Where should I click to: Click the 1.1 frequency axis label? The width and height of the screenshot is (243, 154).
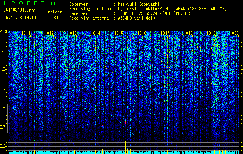tap(3, 50)
